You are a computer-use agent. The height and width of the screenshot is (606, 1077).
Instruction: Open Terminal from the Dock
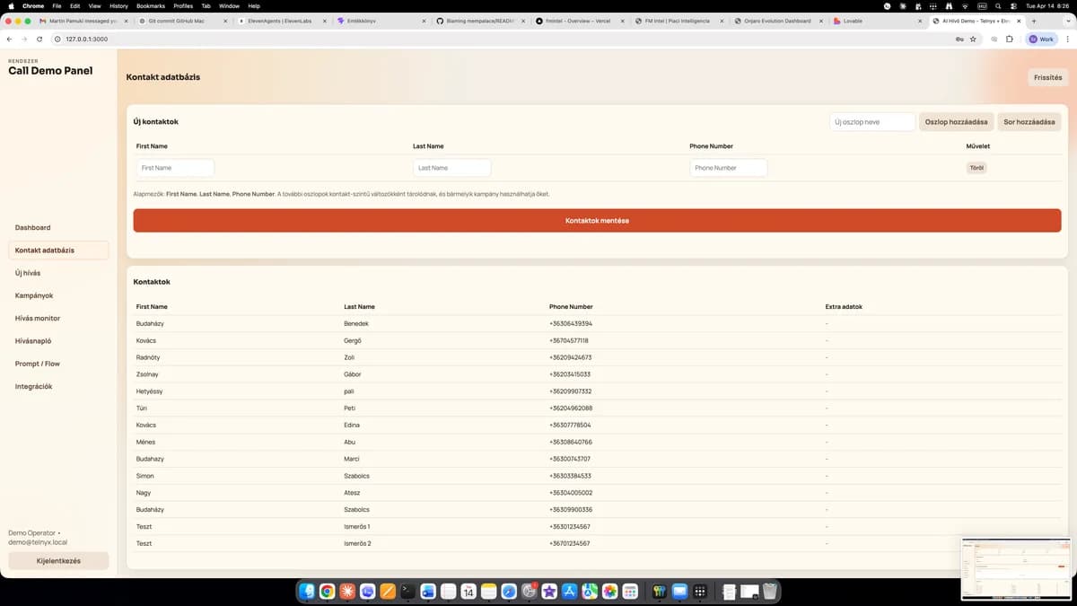407,592
